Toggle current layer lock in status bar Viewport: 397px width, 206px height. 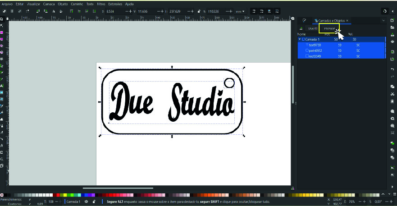93,201
